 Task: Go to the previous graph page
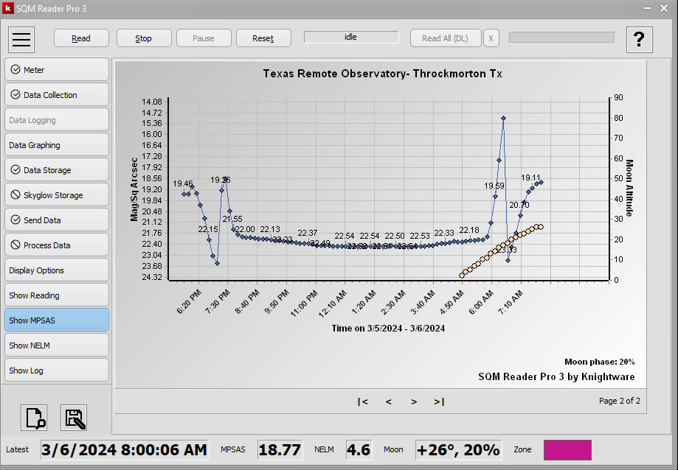click(x=388, y=401)
